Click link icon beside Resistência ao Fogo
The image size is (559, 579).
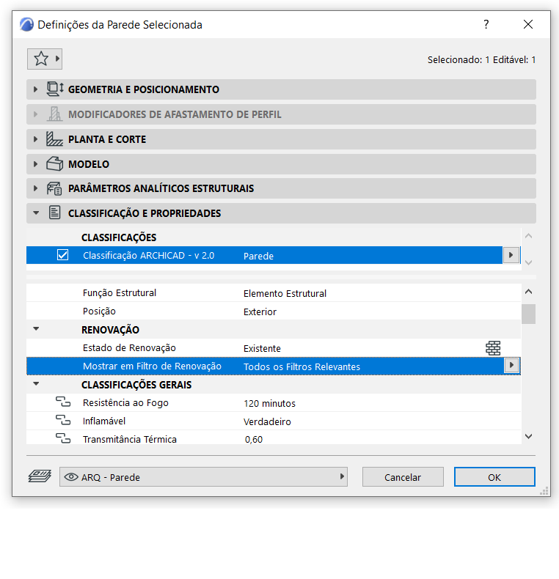63,403
